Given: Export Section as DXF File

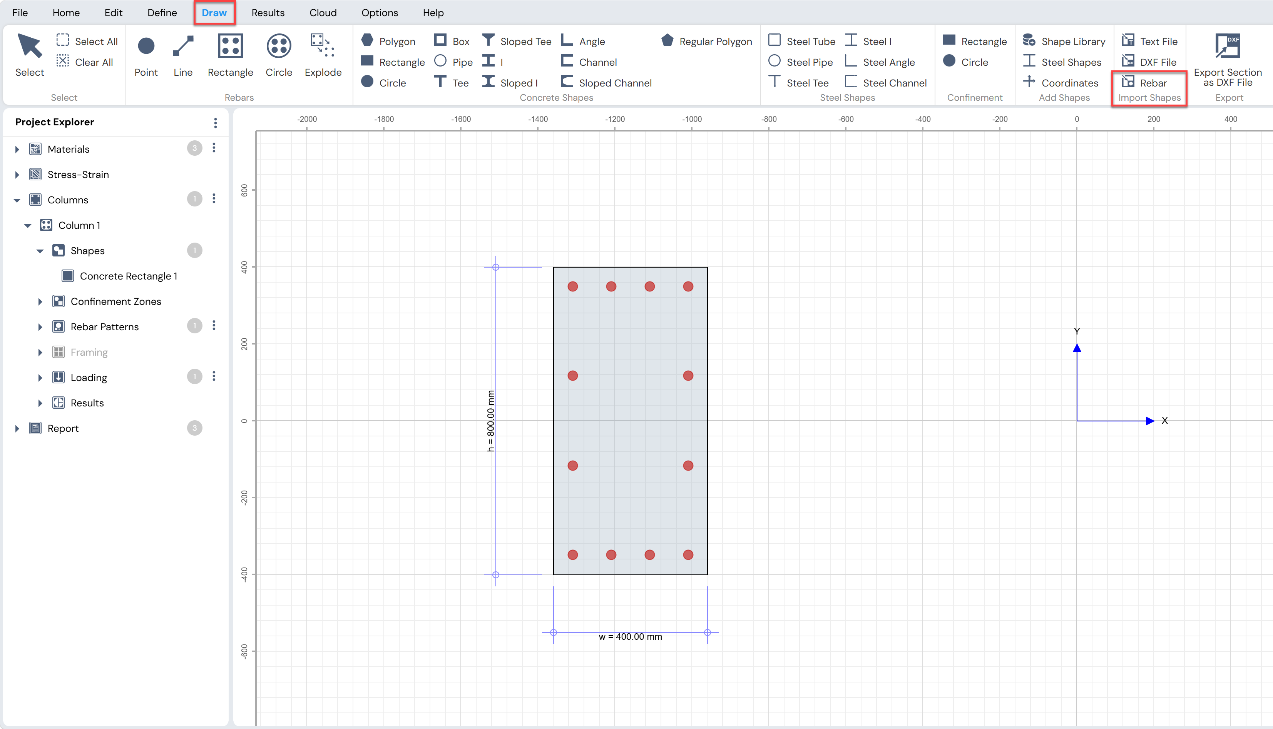Looking at the screenshot, I should (x=1228, y=60).
